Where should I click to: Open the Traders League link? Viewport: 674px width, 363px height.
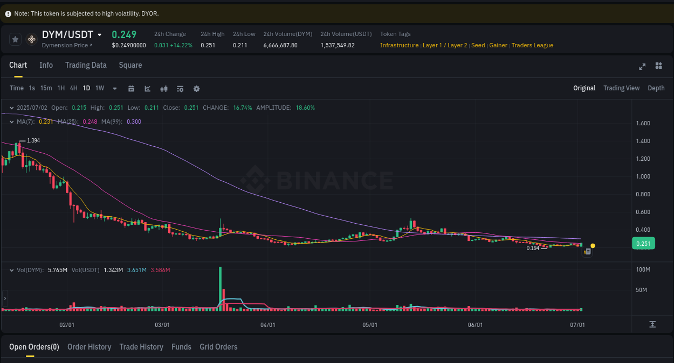pyautogui.click(x=532, y=45)
